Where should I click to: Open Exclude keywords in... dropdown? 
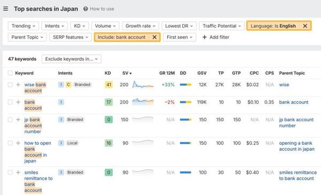pos(71,59)
